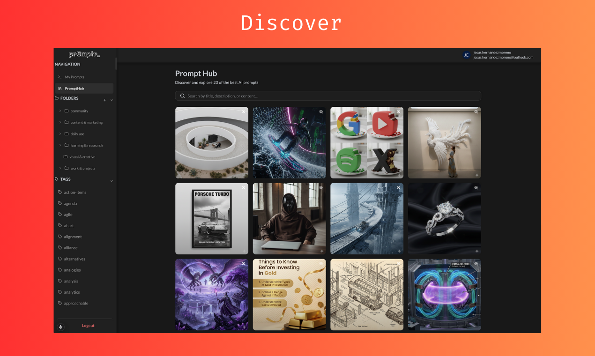
Task: Click the pr0mptr_ logo
Action: coord(85,54)
